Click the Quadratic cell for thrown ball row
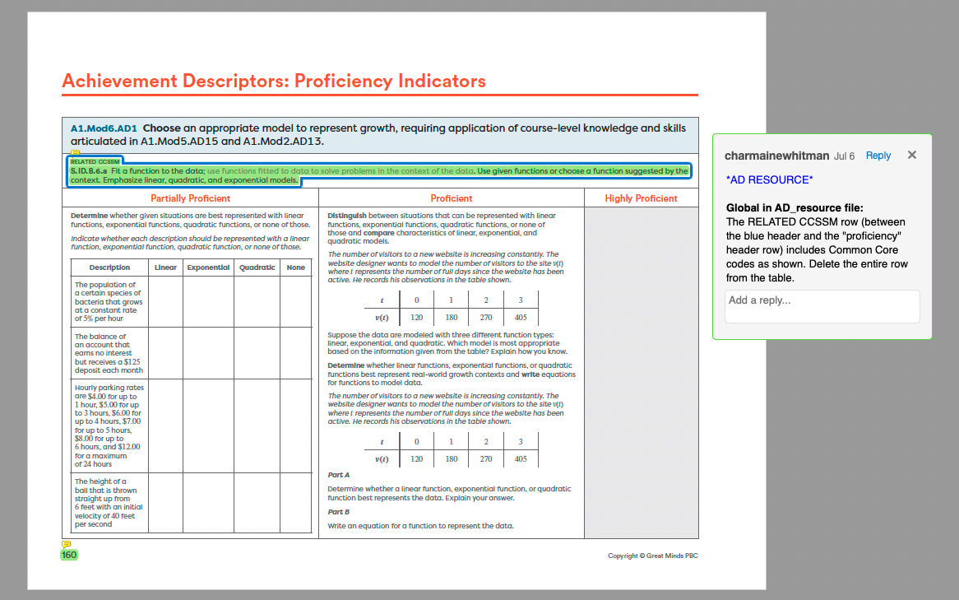 tap(257, 503)
